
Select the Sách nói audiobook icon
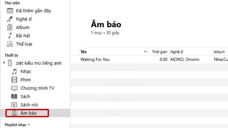pos(14,105)
